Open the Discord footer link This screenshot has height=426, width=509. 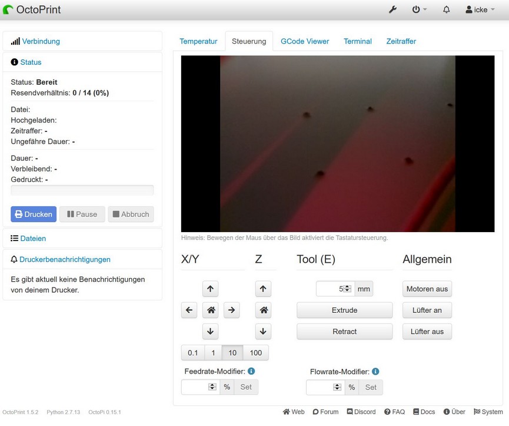[x=361, y=412]
